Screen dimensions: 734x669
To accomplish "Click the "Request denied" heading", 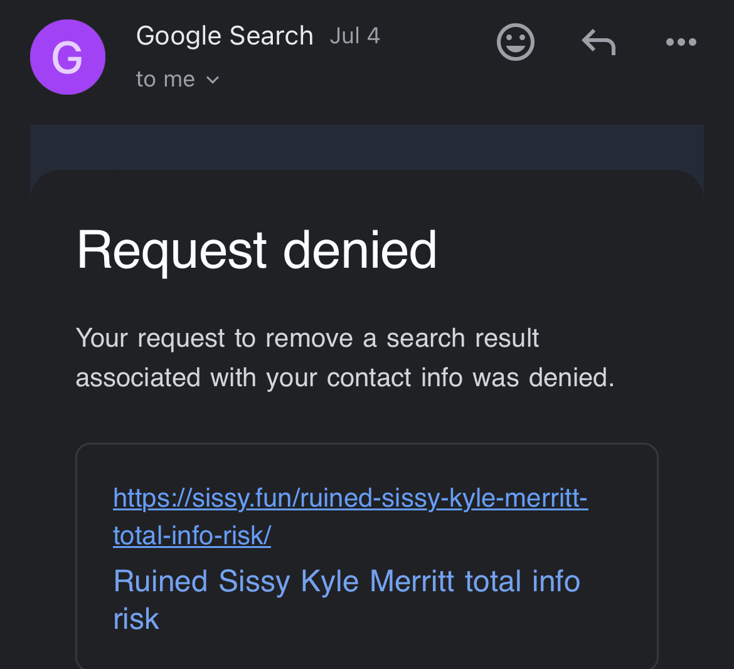I will (257, 250).
